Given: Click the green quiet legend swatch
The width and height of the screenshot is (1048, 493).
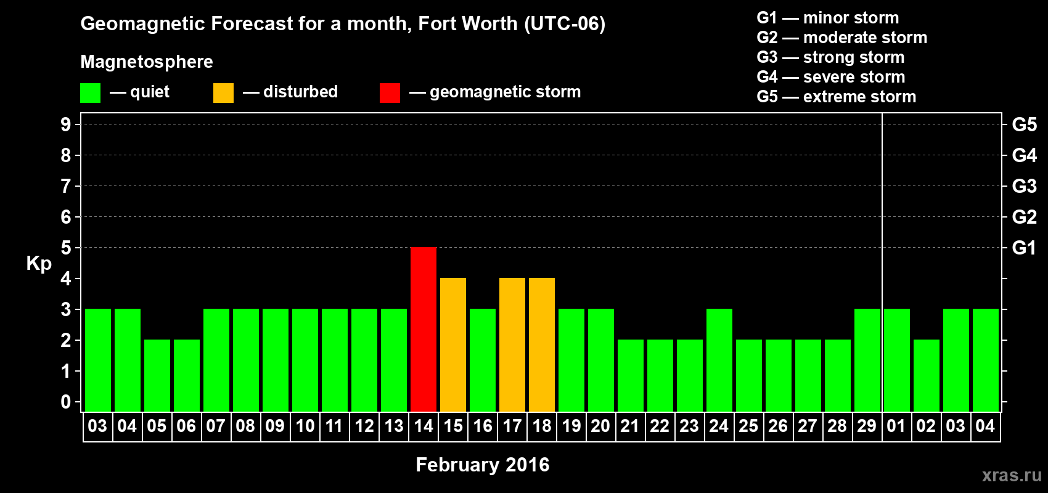Looking at the screenshot, I should (90, 93).
